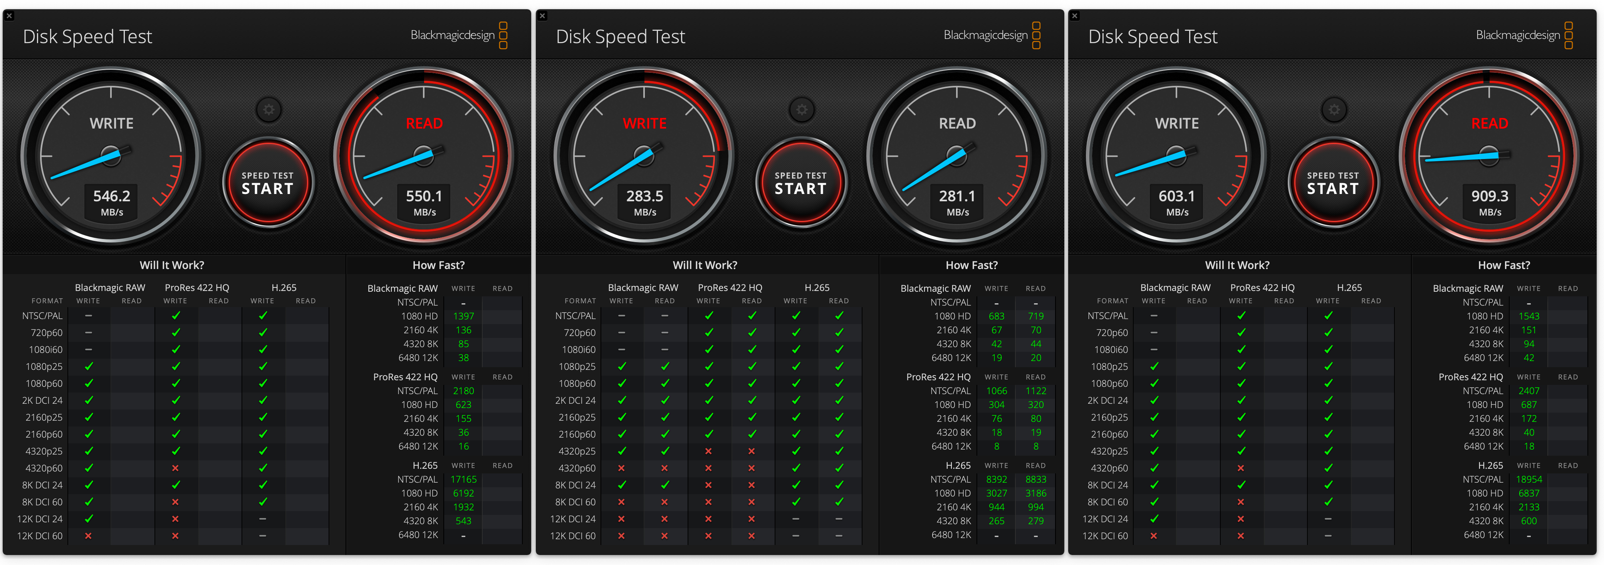Click the READ gauge reading 281.1 MB/s
1604x565 pixels.
957,155
